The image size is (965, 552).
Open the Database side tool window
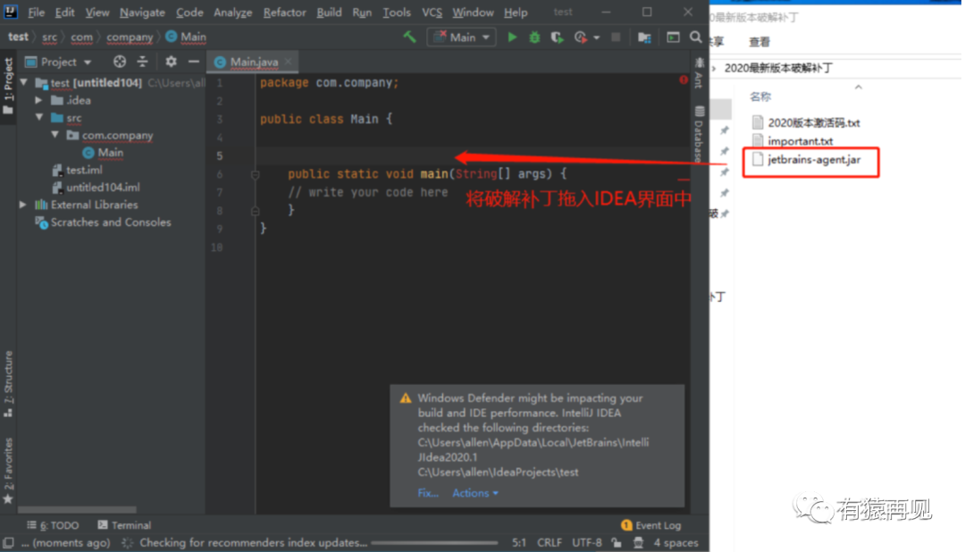coord(699,134)
